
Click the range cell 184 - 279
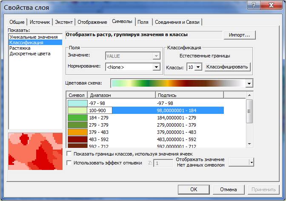(x=99, y=118)
